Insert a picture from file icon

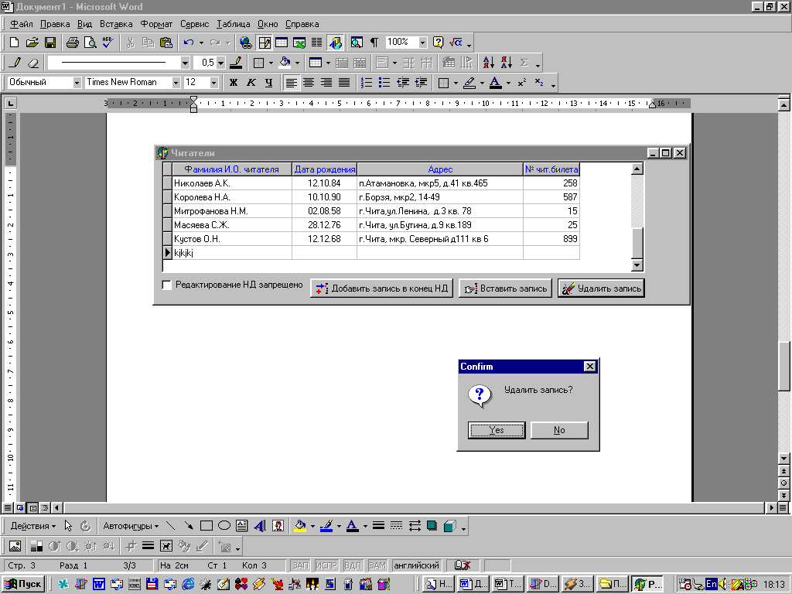coord(15,546)
